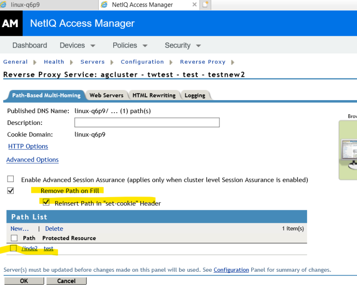Toggle Reinsert Path in set-cookie Header checkbox
This screenshot has height=288, width=357.
46,202
